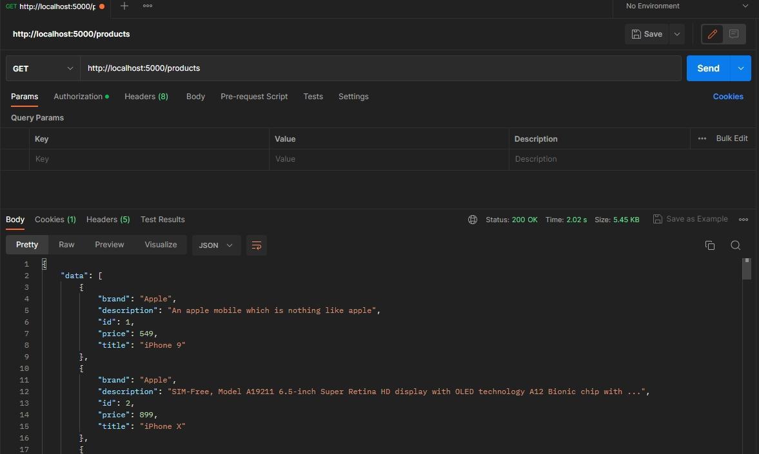This screenshot has height=454, width=759.
Task: Change response format using the JSON dropdown
Action: [215, 245]
